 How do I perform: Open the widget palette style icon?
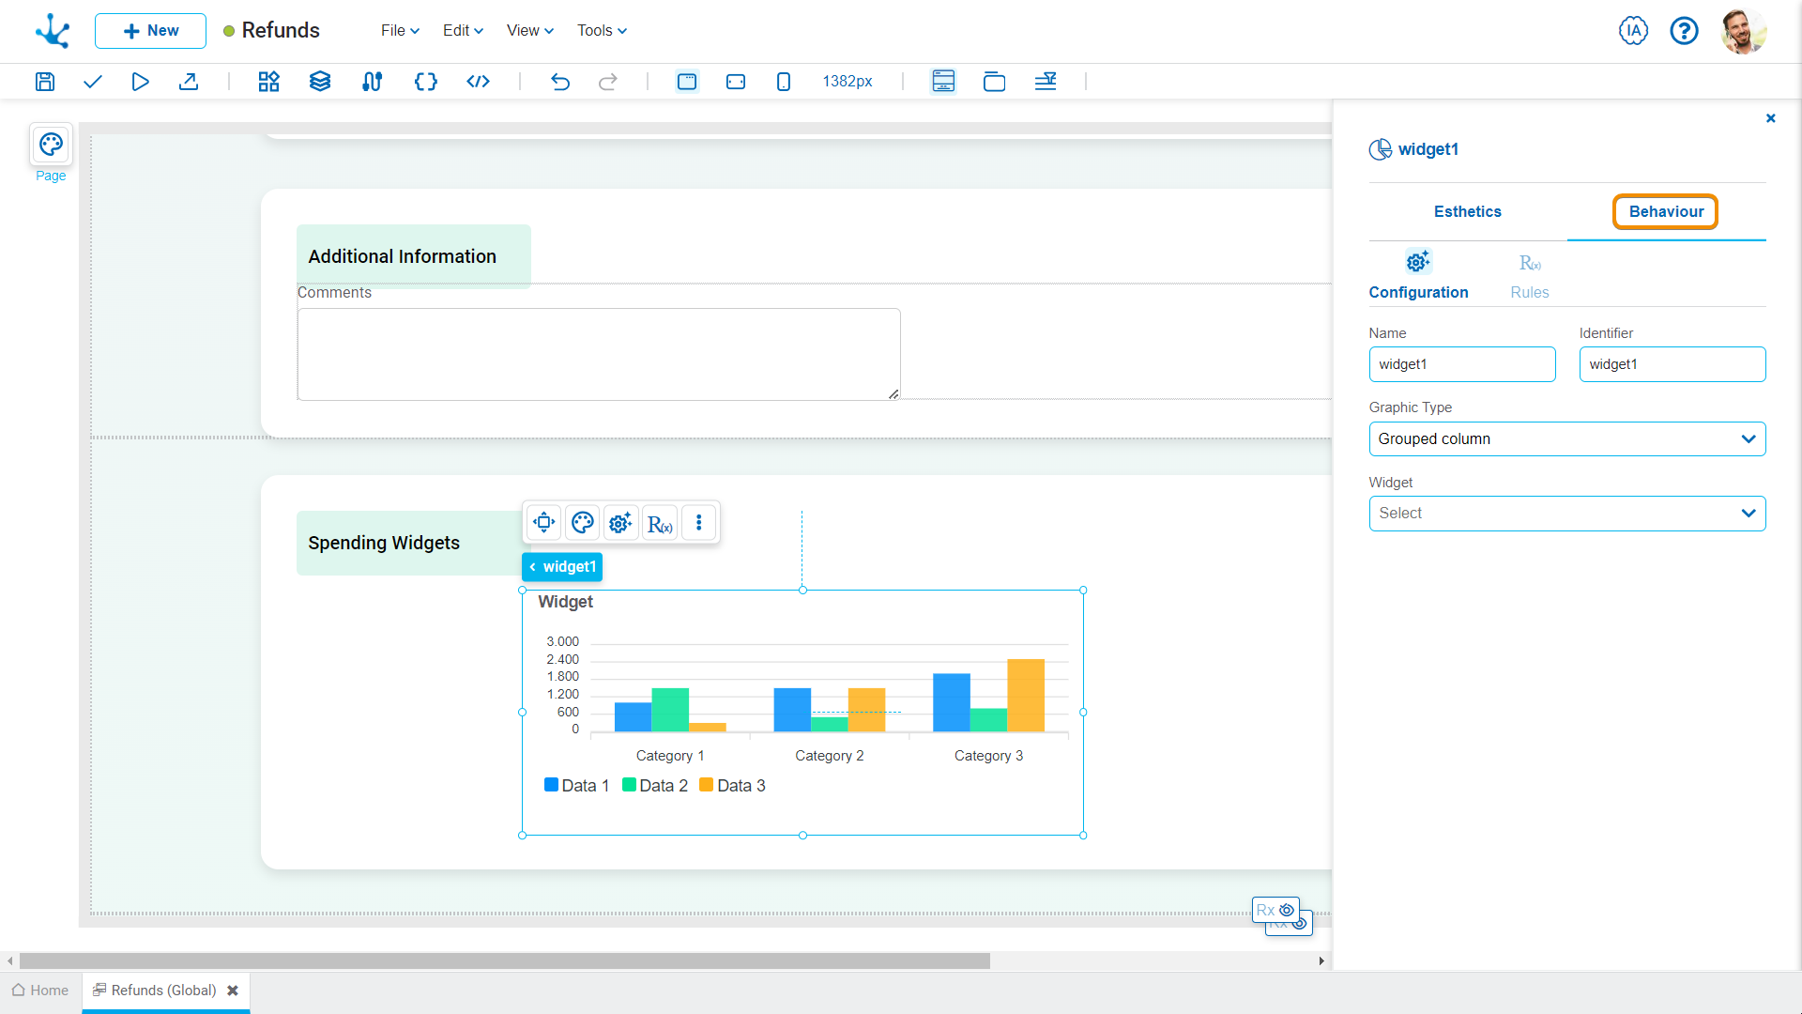582,523
